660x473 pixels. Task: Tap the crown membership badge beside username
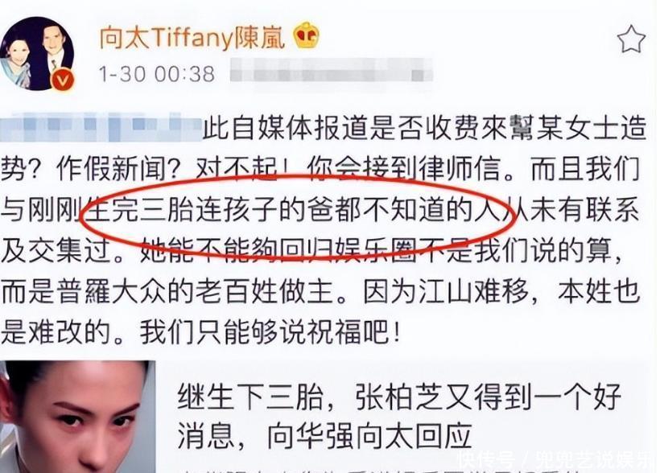[x=306, y=36]
